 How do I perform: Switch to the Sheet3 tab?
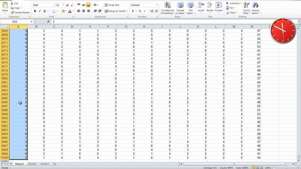(45, 164)
